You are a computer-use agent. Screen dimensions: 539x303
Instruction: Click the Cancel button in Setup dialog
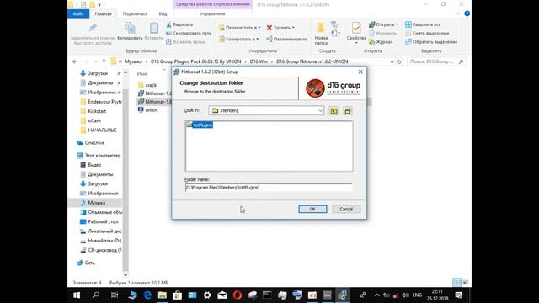coord(346,209)
